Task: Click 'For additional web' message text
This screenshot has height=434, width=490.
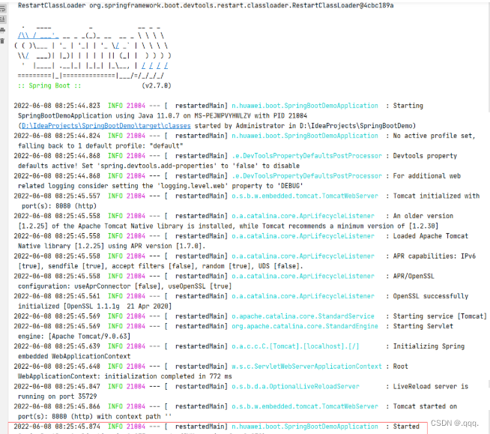Action: tap(427, 175)
